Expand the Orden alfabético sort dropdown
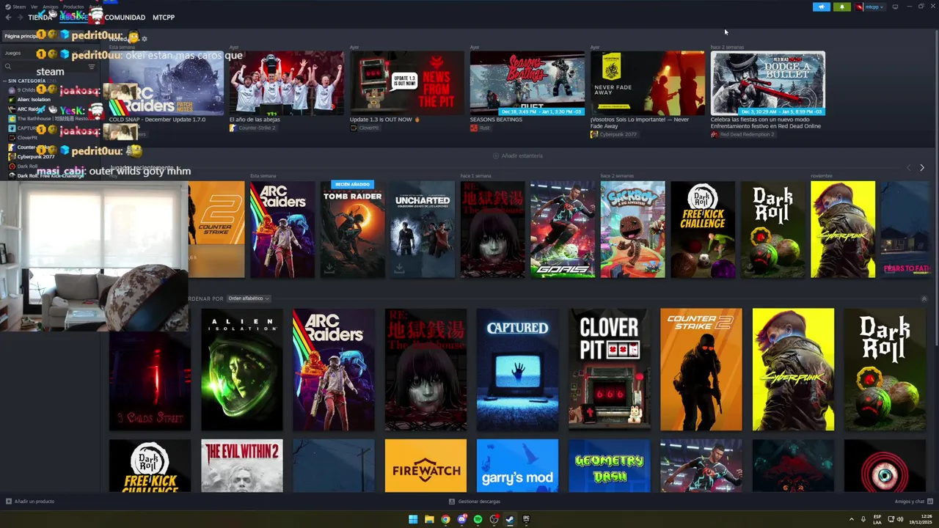The height and width of the screenshot is (528, 939). [x=249, y=298]
